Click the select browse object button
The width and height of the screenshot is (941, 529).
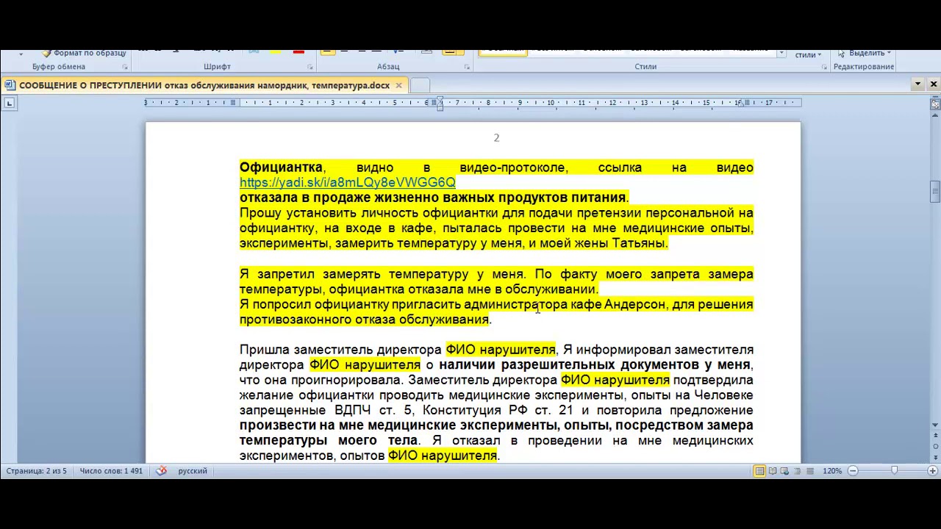coord(935,445)
